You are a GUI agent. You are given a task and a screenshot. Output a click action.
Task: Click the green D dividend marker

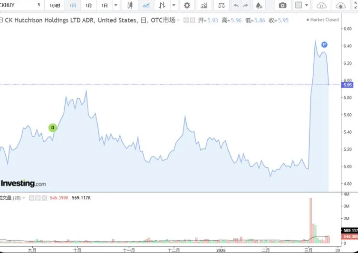pyautogui.click(x=53, y=127)
